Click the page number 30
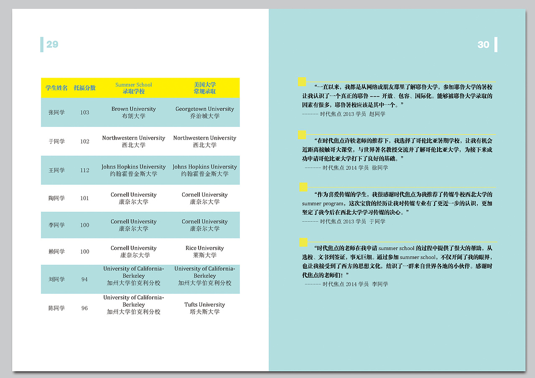This screenshot has height=378, width=535. click(x=483, y=45)
